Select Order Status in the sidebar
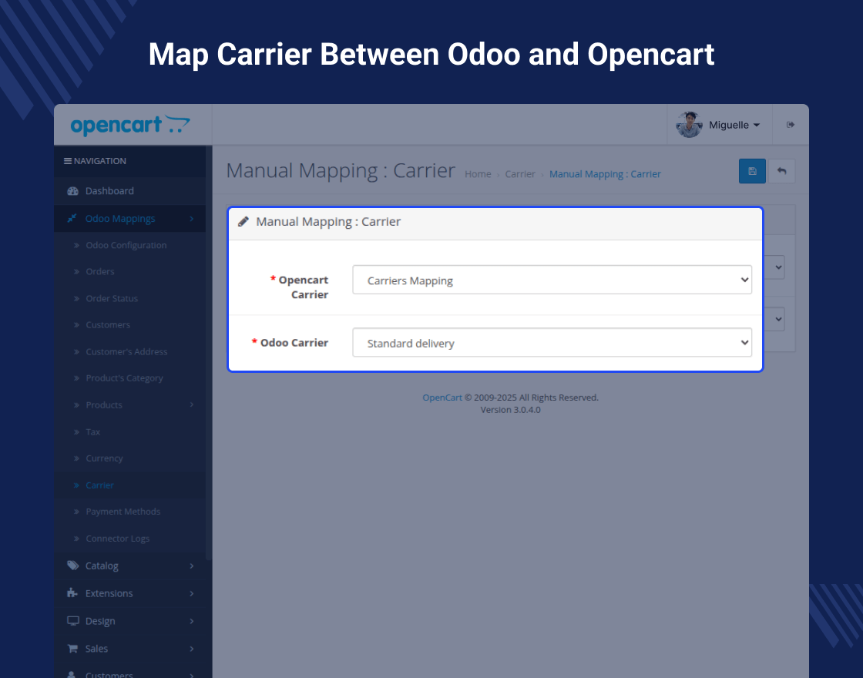The height and width of the screenshot is (678, 863). click(x=112, y=299)
